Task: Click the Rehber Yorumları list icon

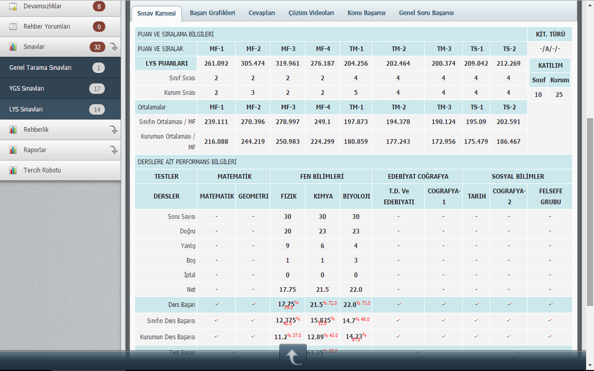Action: tap(13, 26)
